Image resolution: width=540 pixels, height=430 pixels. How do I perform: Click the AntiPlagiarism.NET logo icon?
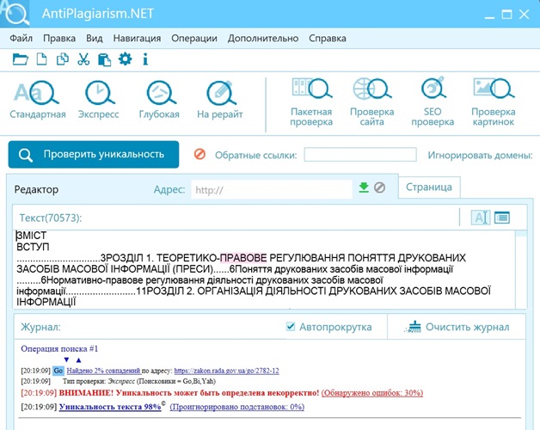[15, 14]
